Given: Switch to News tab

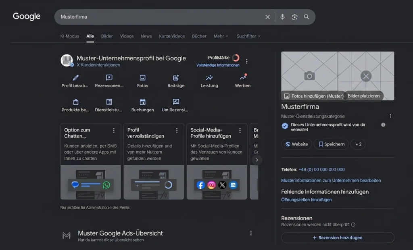Looking at the screenshot, I should click(x=146, y=36).
